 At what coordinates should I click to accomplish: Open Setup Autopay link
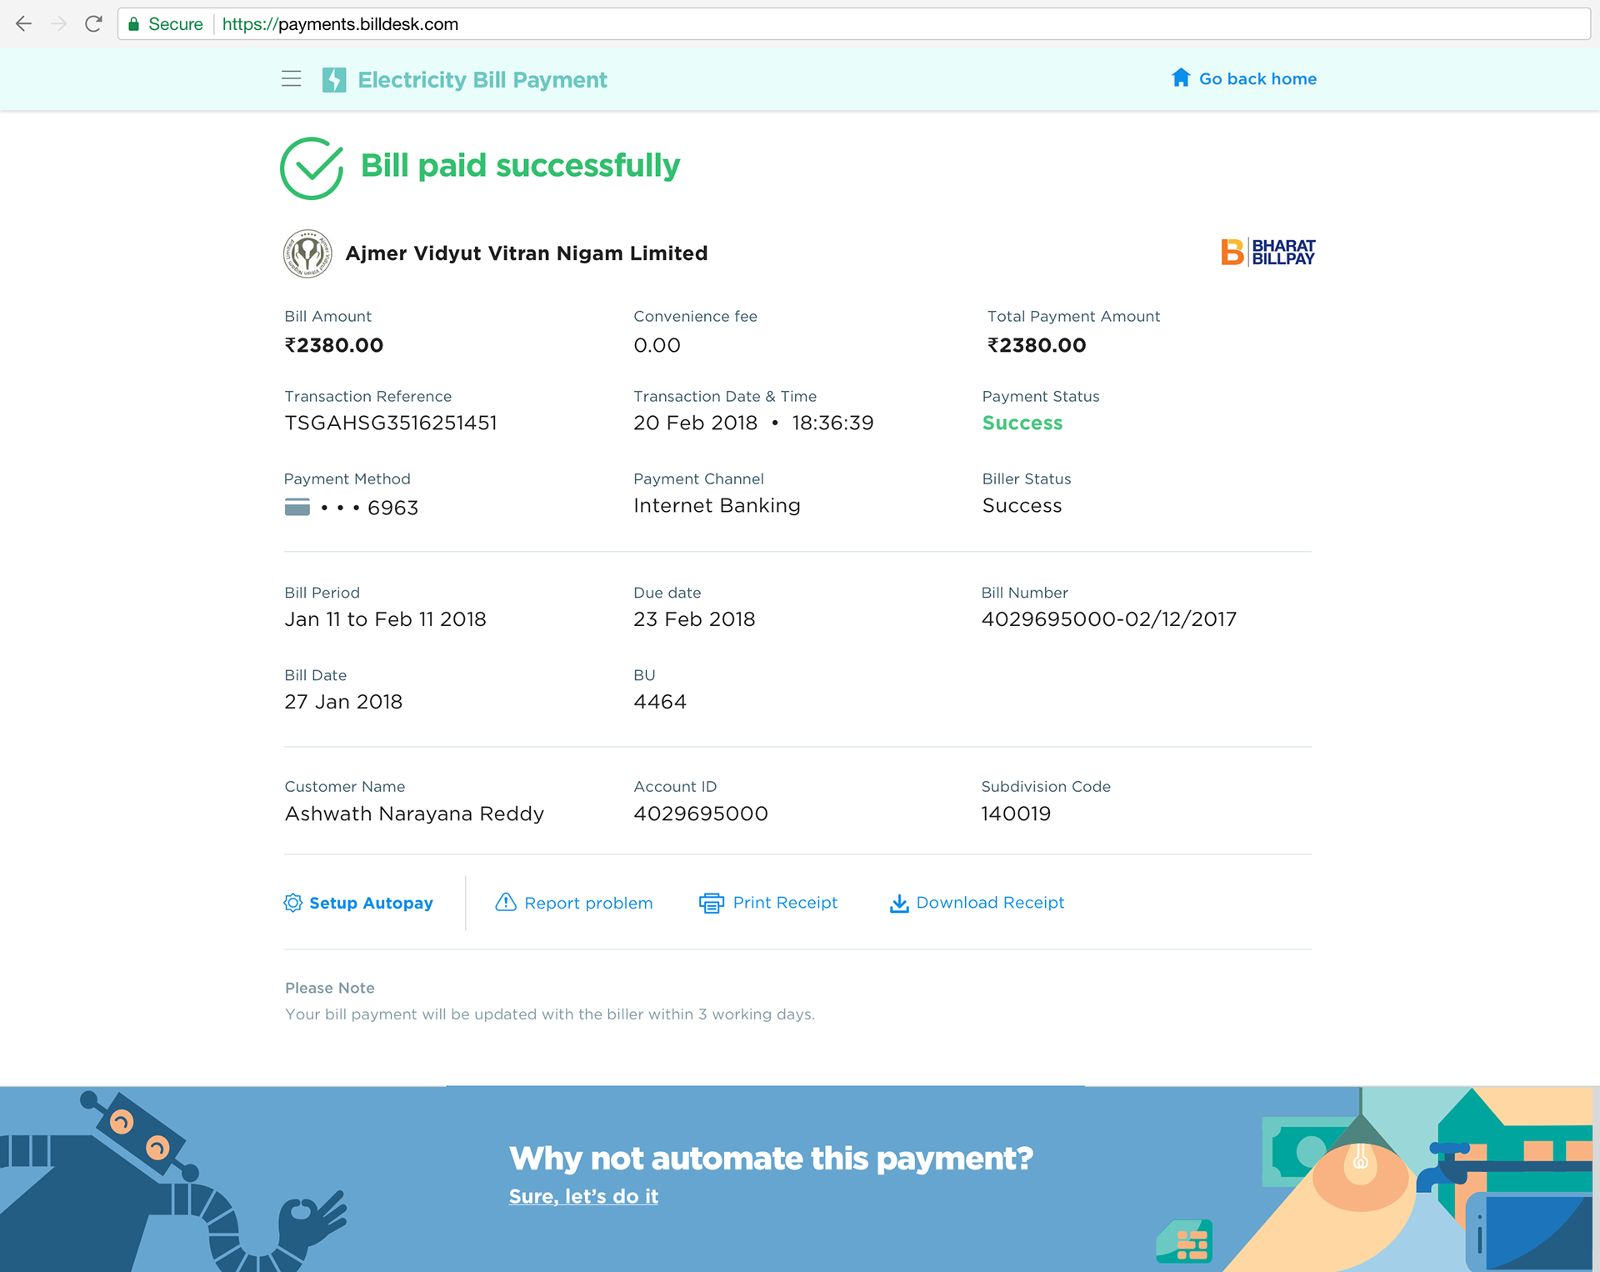[371, 903]
